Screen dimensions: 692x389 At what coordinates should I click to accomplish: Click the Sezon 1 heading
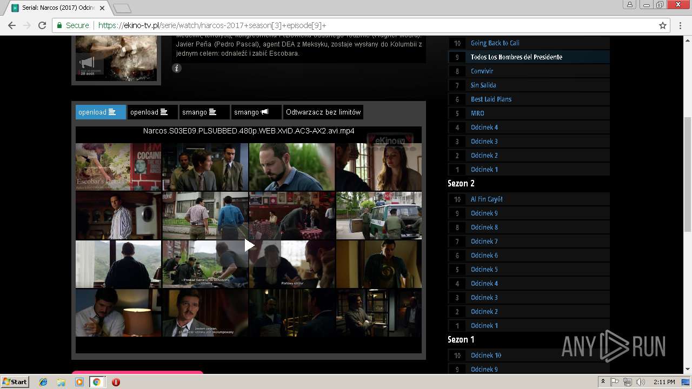click(461, 340)
